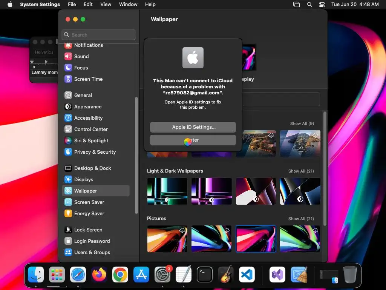This screenshot has height=290, width=386.
Task: Choose the green Pictures wallpaper
Action: pyautogui.click(x=300, y=239)
